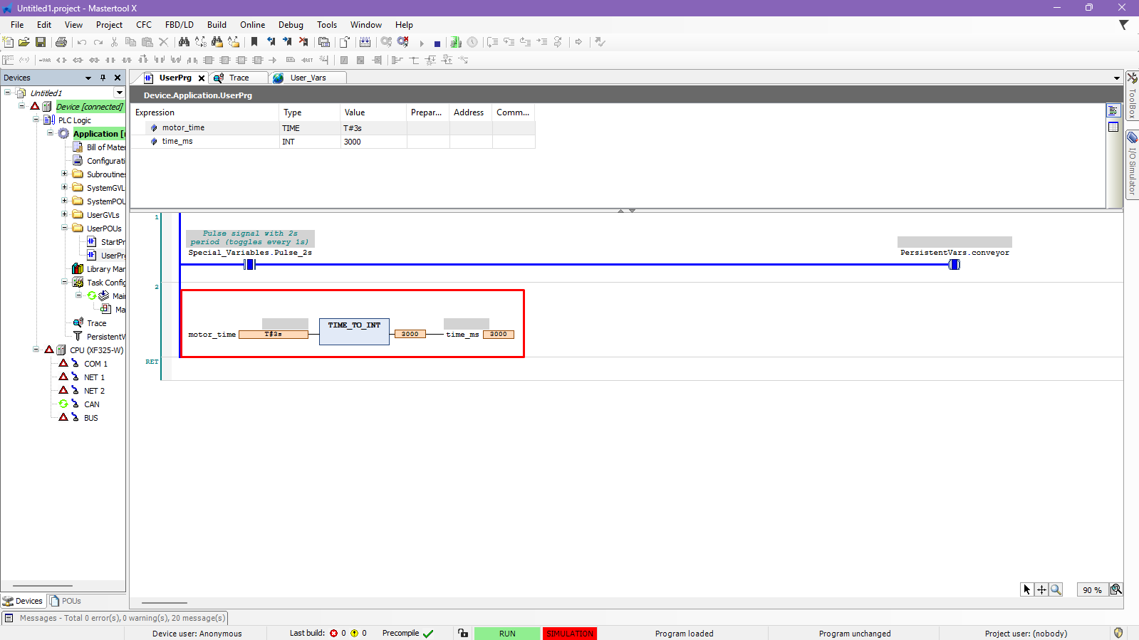This screenshot has height=640, width=1139.
Task: Open the Online menu
Action: coord(252,25)
